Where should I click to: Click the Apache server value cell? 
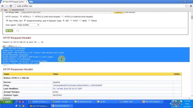pyautogui.click(x=112, y=82)
